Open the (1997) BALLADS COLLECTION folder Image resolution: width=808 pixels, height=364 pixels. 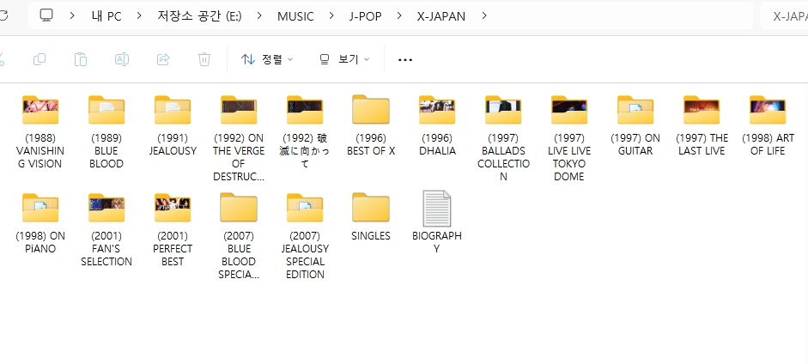coord(503,138)
